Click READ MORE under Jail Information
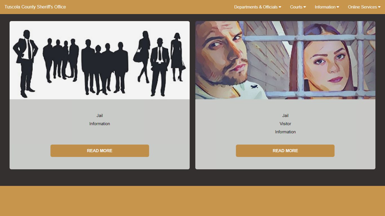The height and width of the screenshot is (216, 385). point(100,151)
